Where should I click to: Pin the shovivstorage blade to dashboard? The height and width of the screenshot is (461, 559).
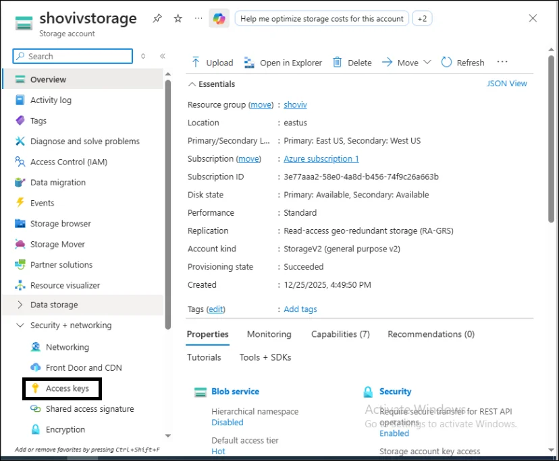pos(157,18)
